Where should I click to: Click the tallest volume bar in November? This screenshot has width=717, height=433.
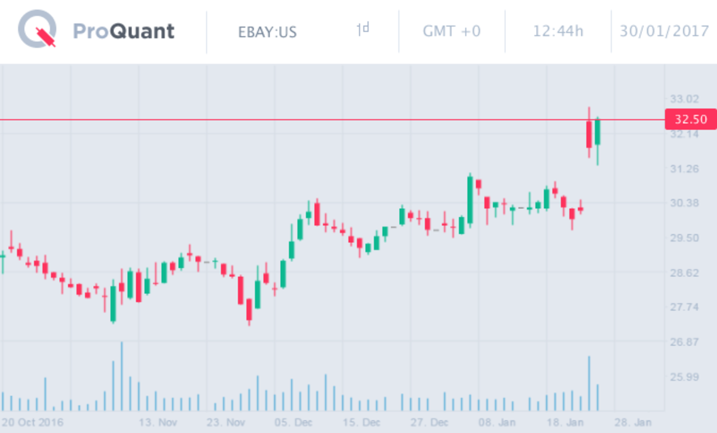pyautogui.click(x=122, y=377)
